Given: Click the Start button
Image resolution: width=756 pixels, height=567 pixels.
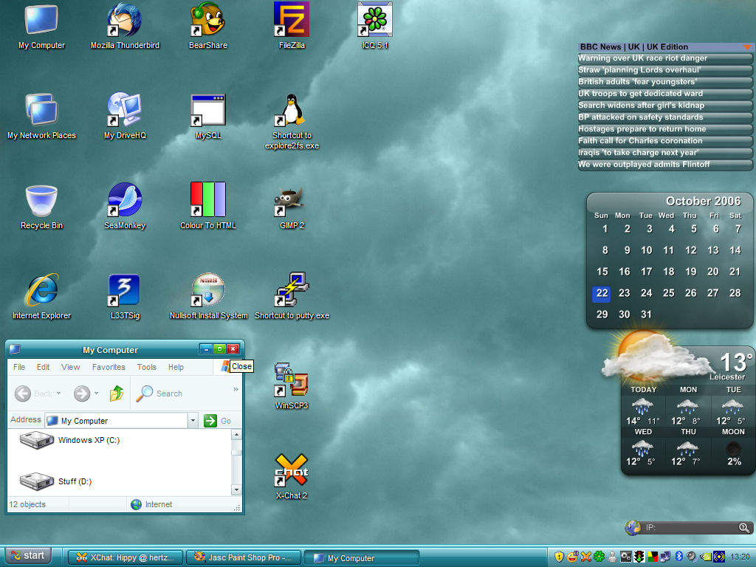Looking at the screenshot, I should coord(28,556).
